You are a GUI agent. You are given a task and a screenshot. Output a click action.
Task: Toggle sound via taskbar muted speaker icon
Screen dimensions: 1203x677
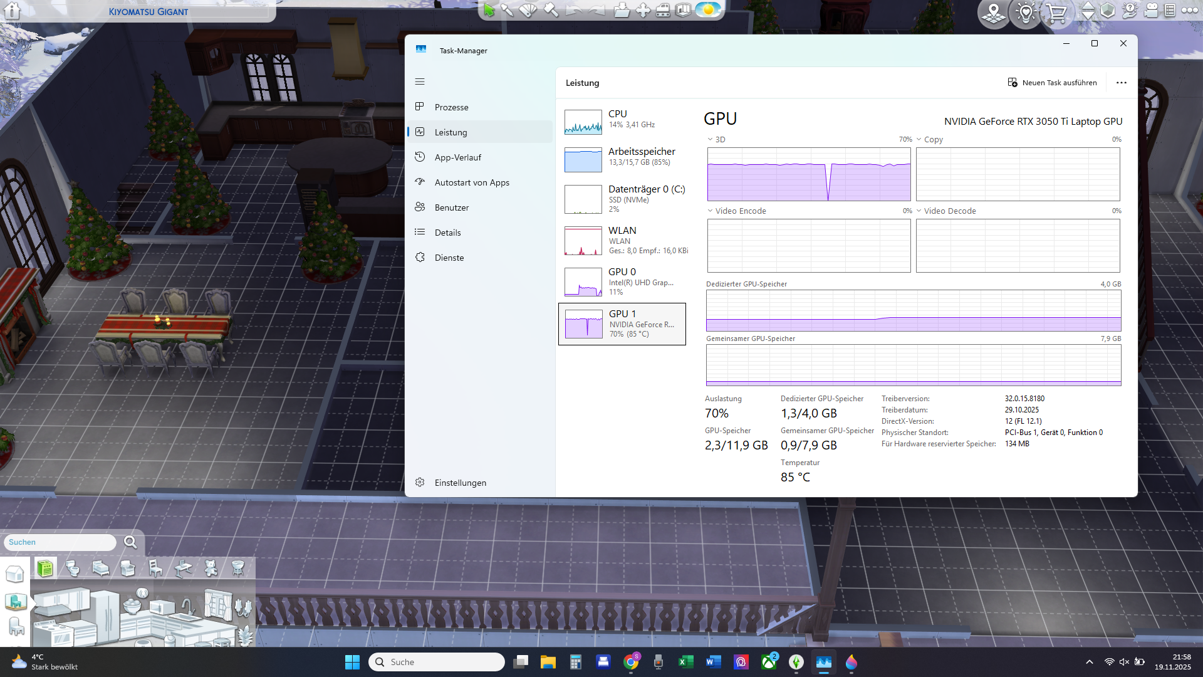1124,662
